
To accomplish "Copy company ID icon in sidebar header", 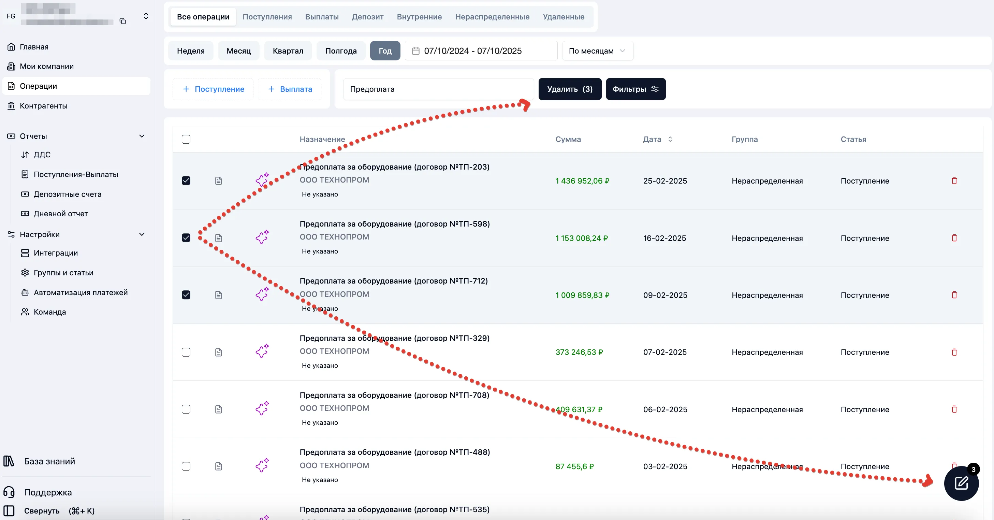I will pos(123,21).
